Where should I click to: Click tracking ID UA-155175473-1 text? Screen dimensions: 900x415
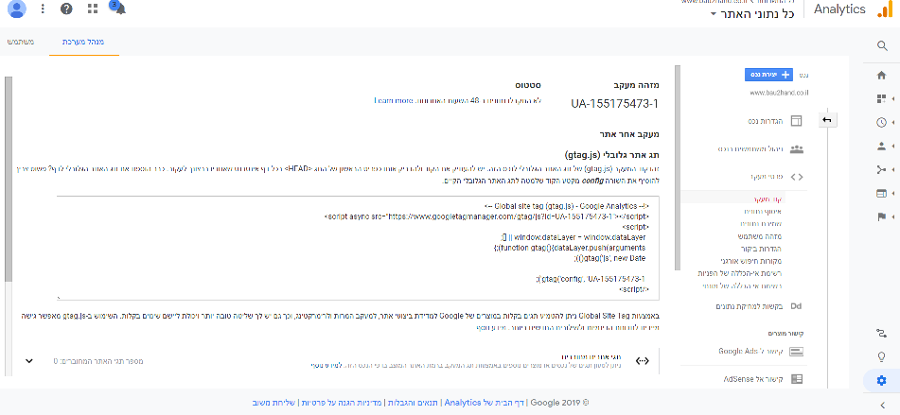[x=614, y=104]
